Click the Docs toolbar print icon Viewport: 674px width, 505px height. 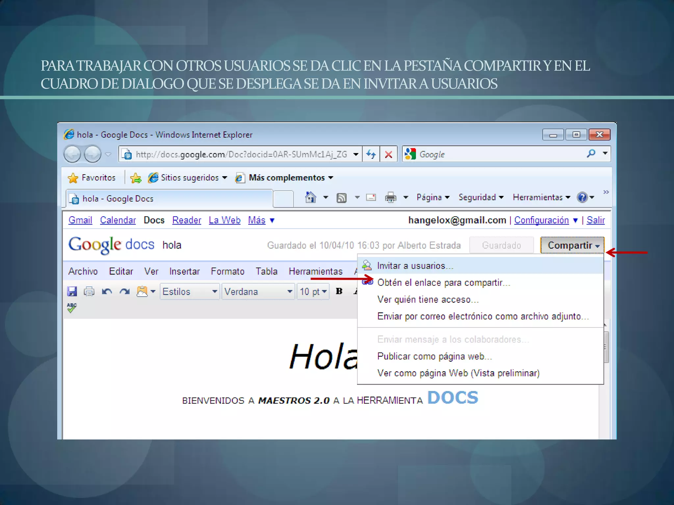[89, 291]
